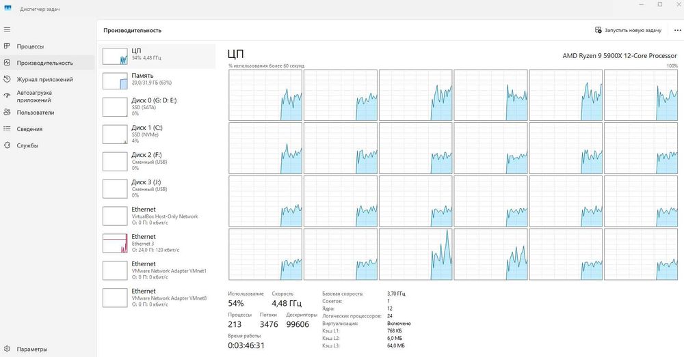This screenshot has height=357, width=684.
Task: Open the Службы services icon
Action: pos(7,145)
